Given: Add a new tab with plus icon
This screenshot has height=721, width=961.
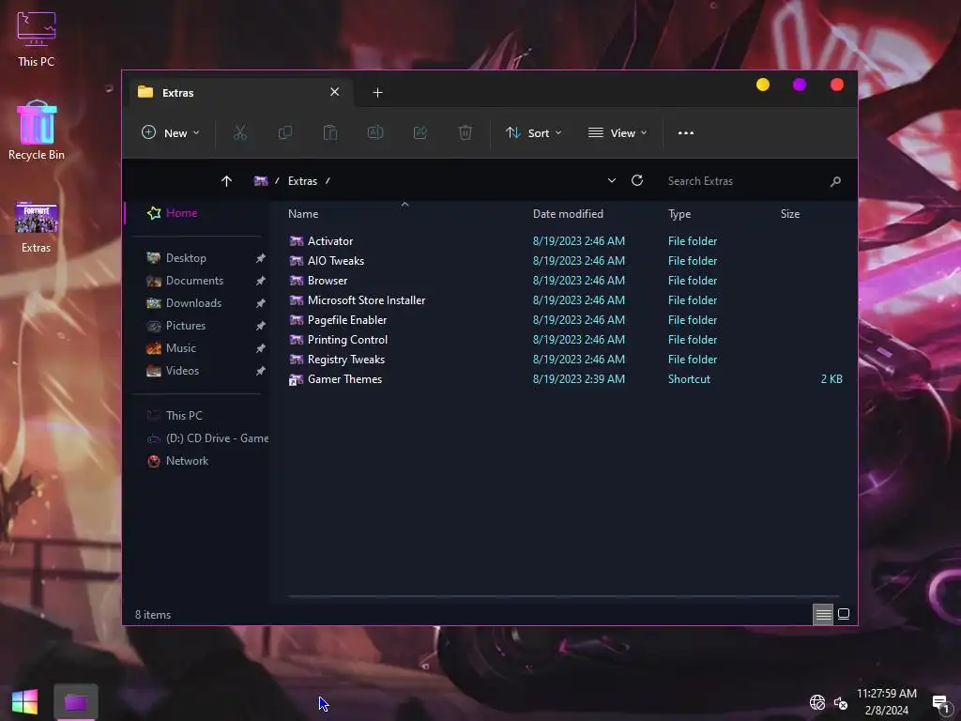Looking at the screenshot, I should pos(377,93).
